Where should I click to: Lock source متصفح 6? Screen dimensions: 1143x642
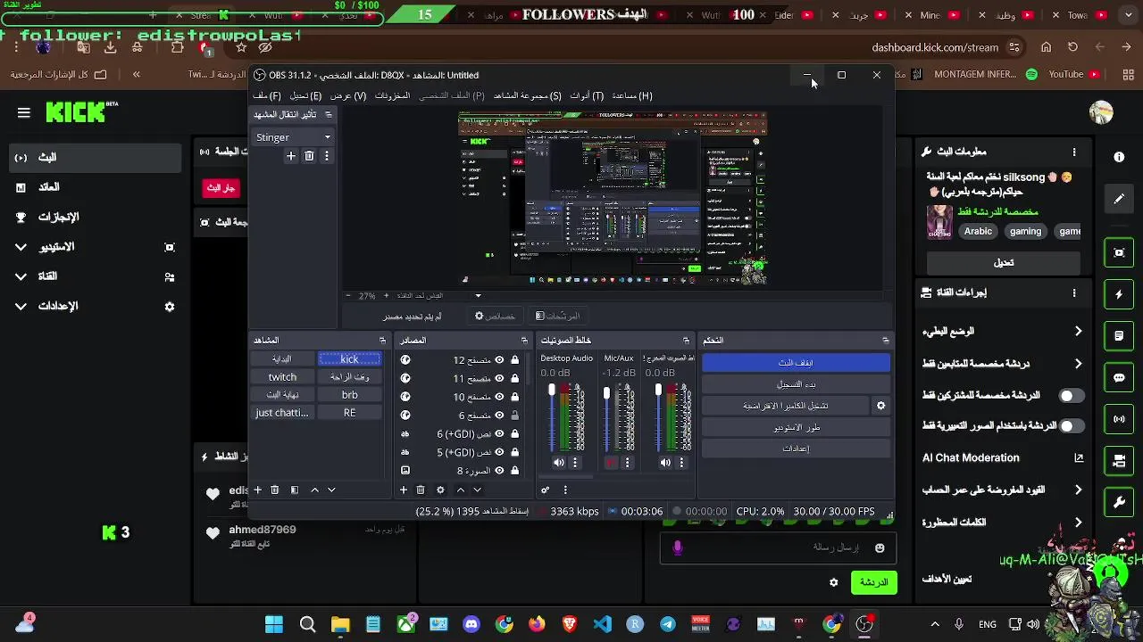515,416
